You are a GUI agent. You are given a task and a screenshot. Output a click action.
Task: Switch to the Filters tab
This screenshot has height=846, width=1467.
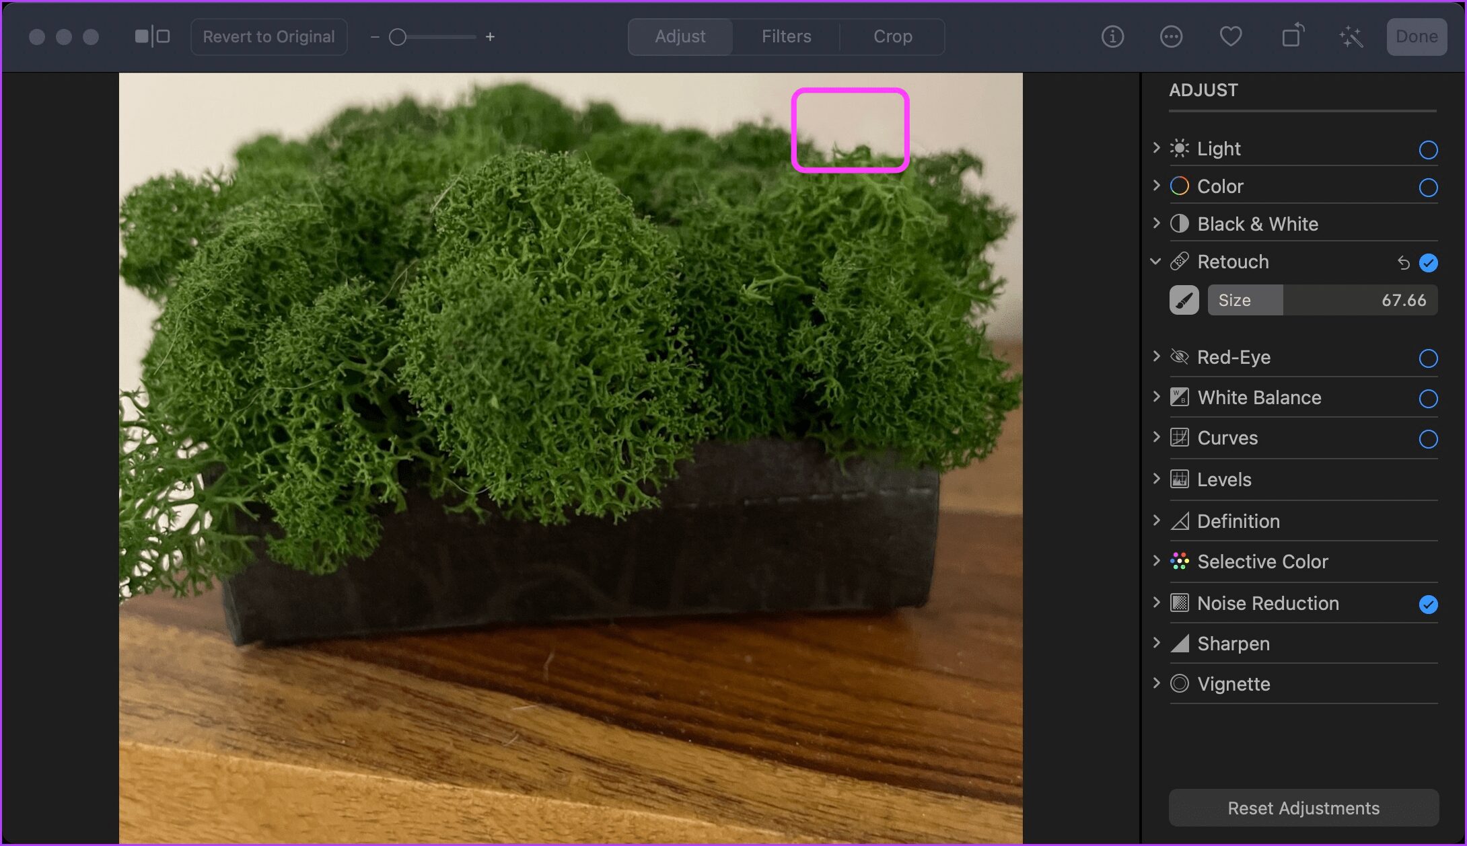pos(788,37)
